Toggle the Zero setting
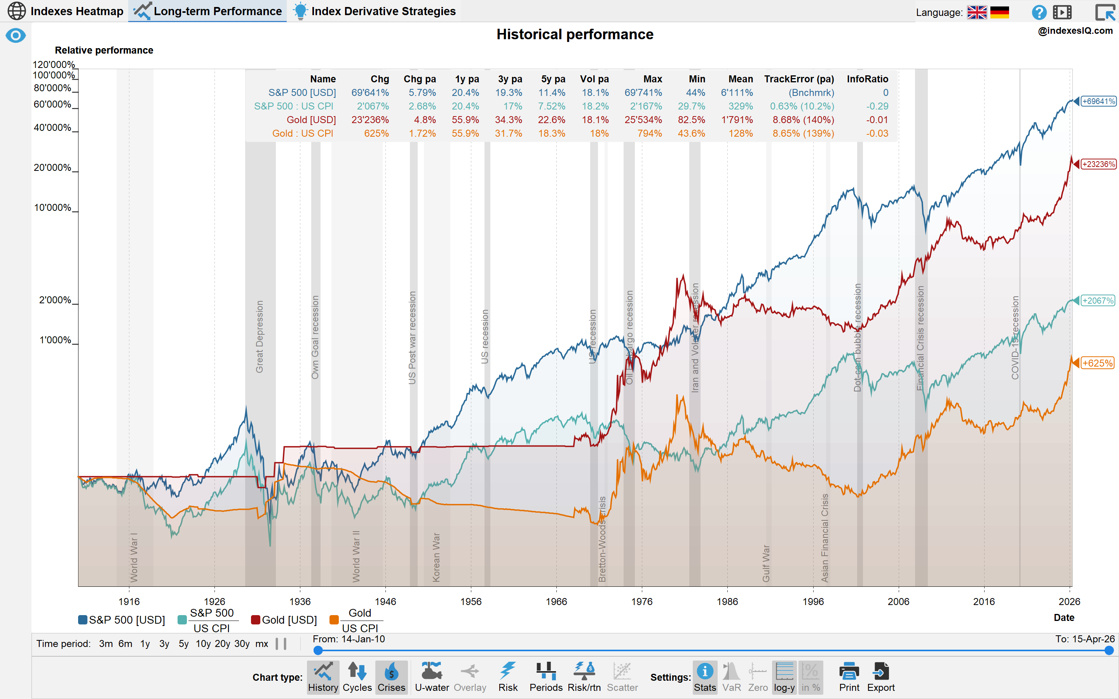The height and width of the screenshot is (699, 1119). pos(758,677)
